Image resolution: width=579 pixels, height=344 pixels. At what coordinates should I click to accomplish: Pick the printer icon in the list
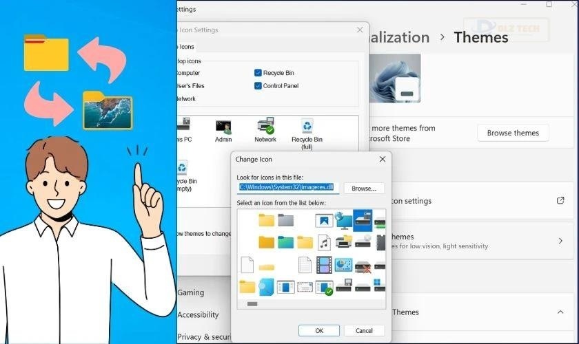(x=343, y=242)
